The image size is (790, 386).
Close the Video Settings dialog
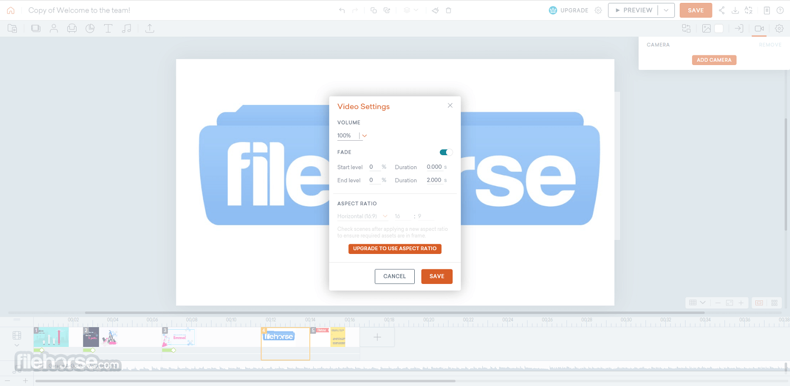[x=450, y=106]
